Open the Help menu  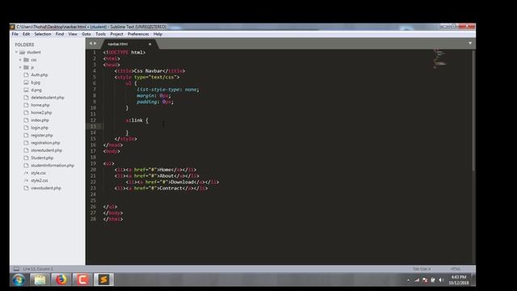(158, 34)
